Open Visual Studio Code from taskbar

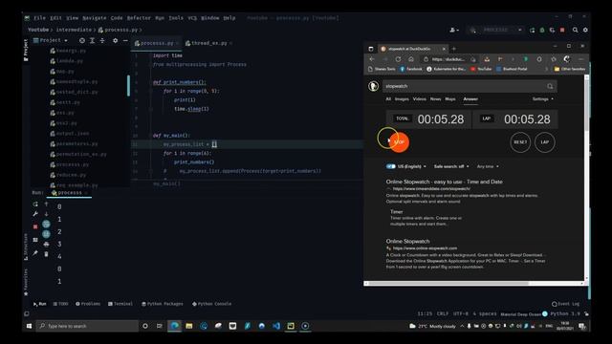276,326
